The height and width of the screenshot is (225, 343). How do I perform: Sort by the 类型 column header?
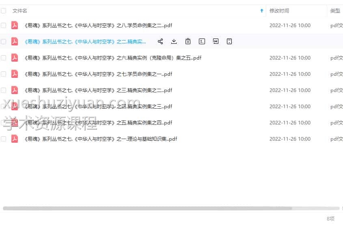point(335,11)
